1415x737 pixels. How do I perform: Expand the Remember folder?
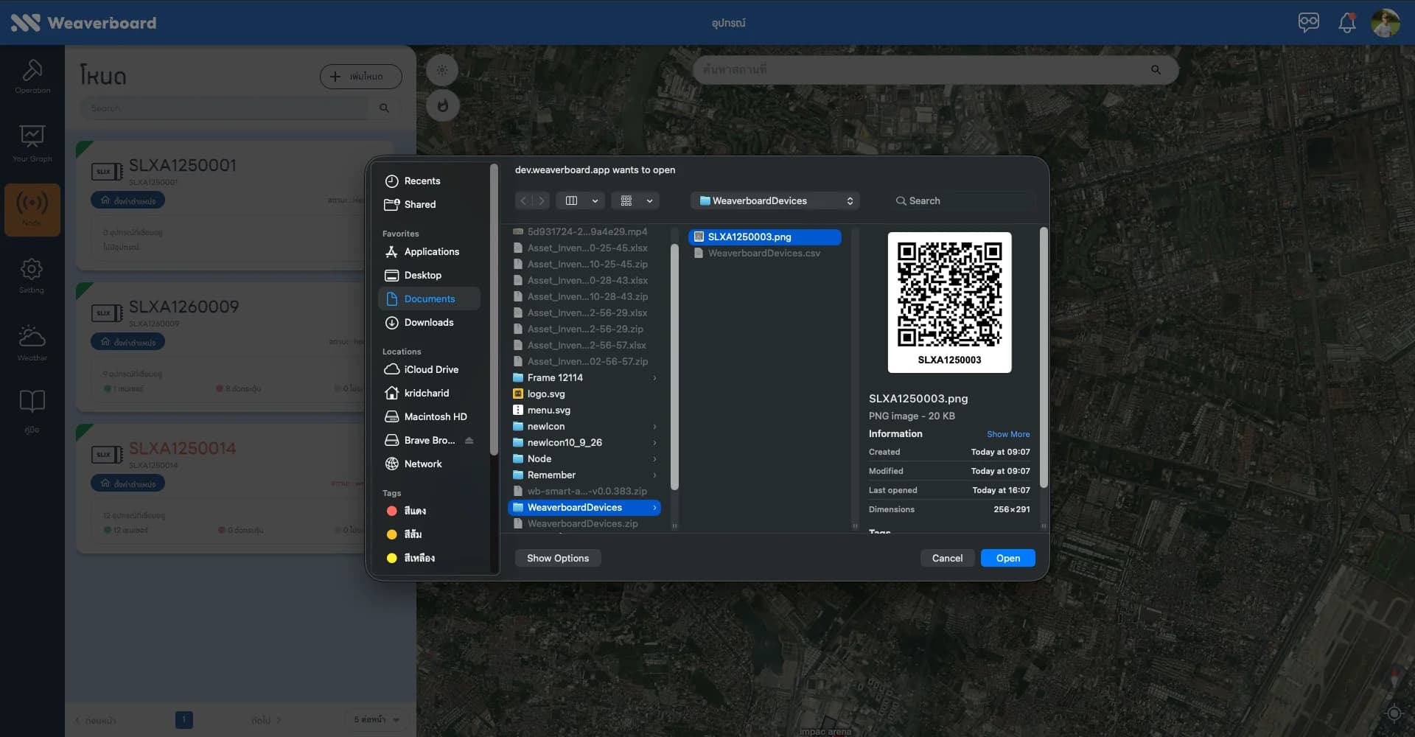pyautogui.click(x=654, y=475)
